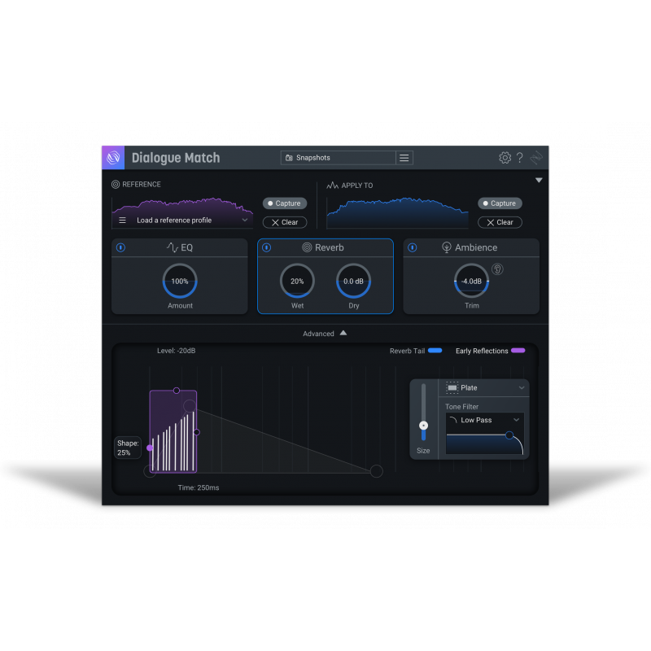
Task: Clear the Apply To profile
Action: (500, 222)
